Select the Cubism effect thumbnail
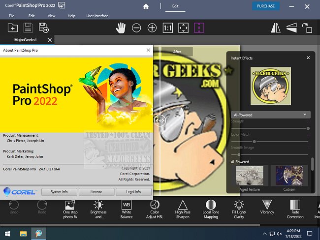 tap(289, 177)
